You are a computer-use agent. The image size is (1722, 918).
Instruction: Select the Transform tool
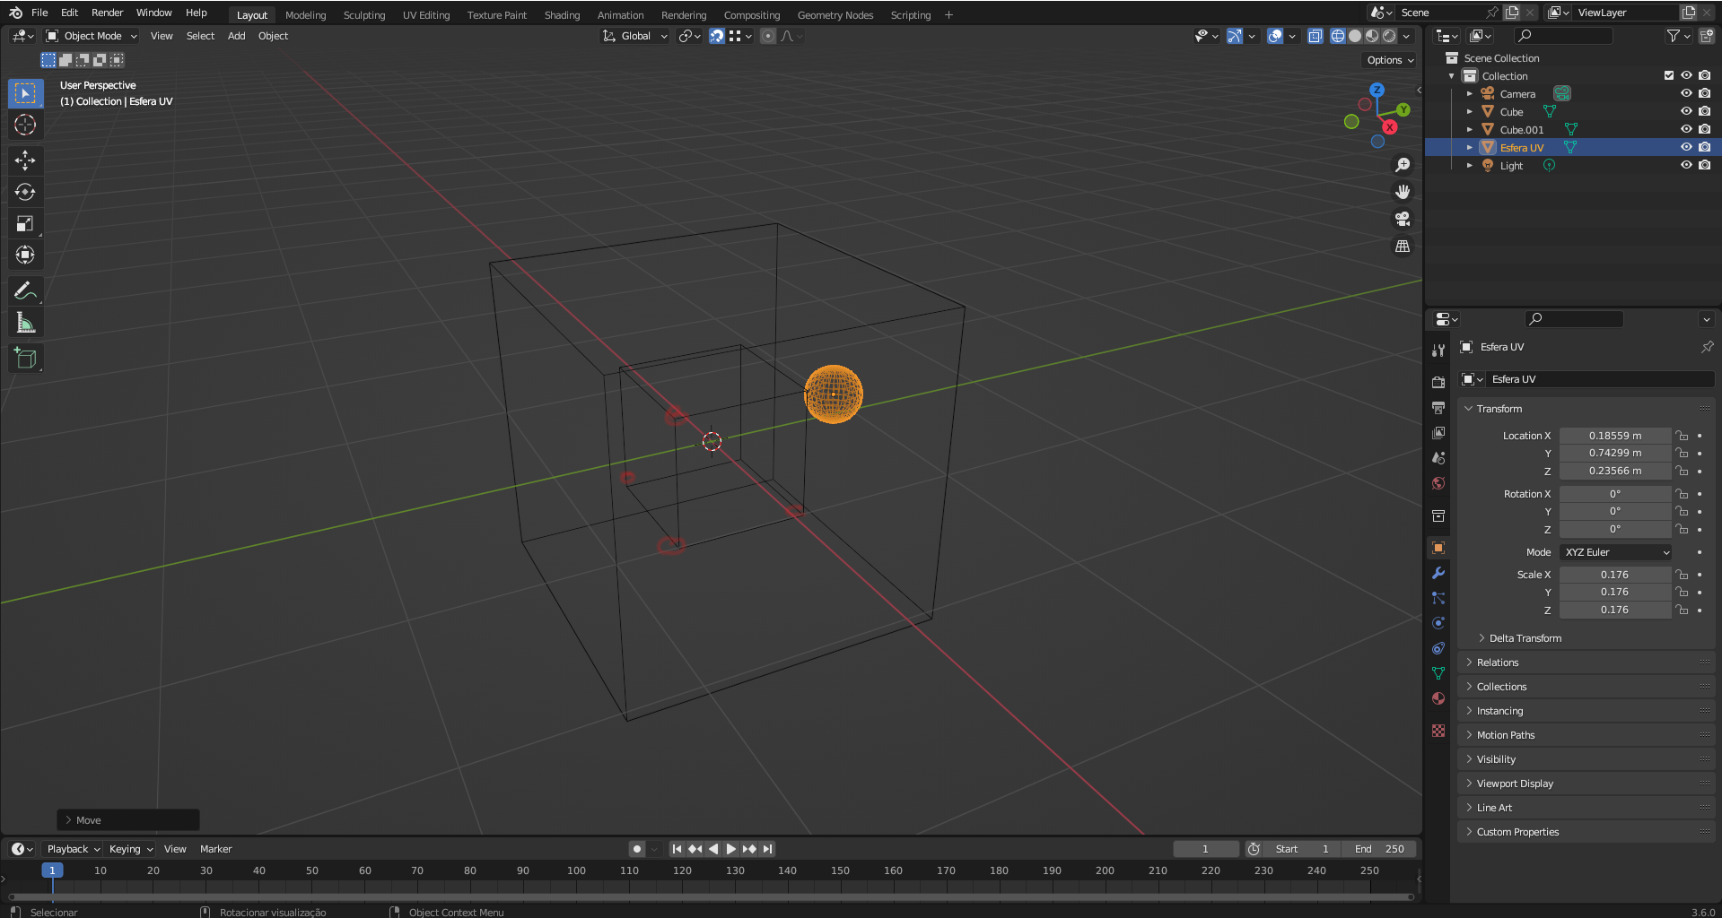25,255
